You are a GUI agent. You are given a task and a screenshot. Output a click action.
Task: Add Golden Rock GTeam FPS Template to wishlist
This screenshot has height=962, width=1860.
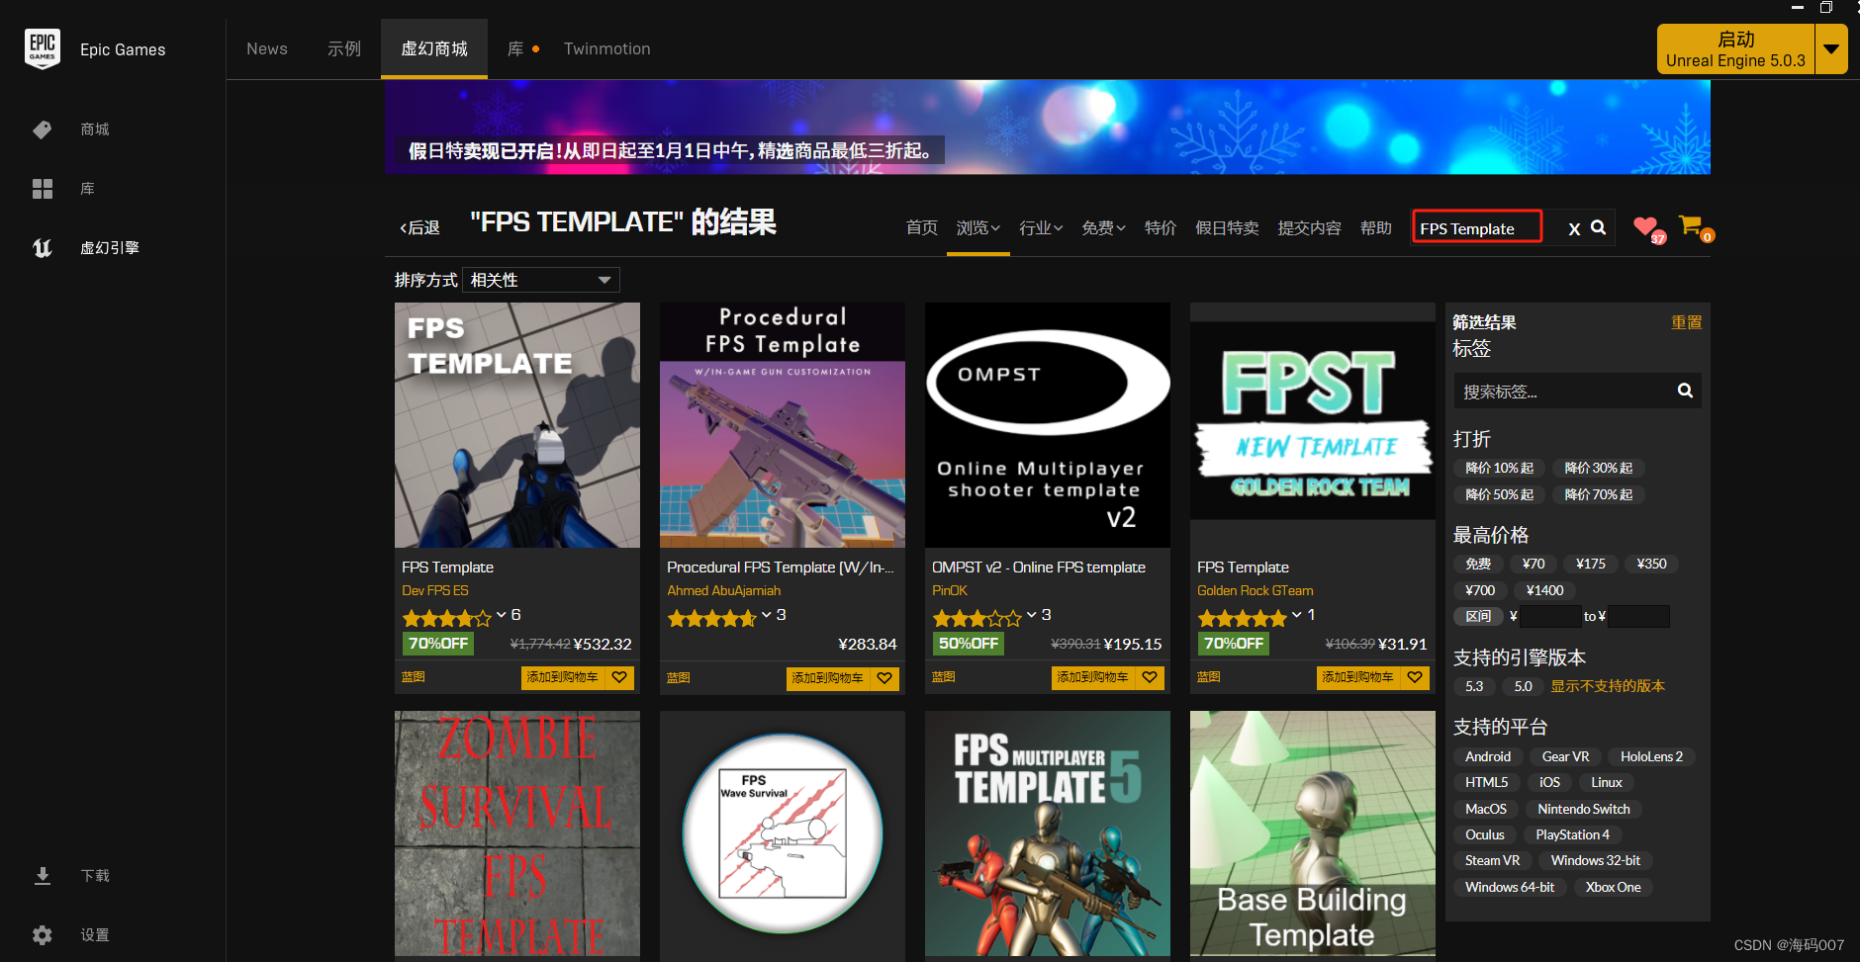click(1415, 677)
